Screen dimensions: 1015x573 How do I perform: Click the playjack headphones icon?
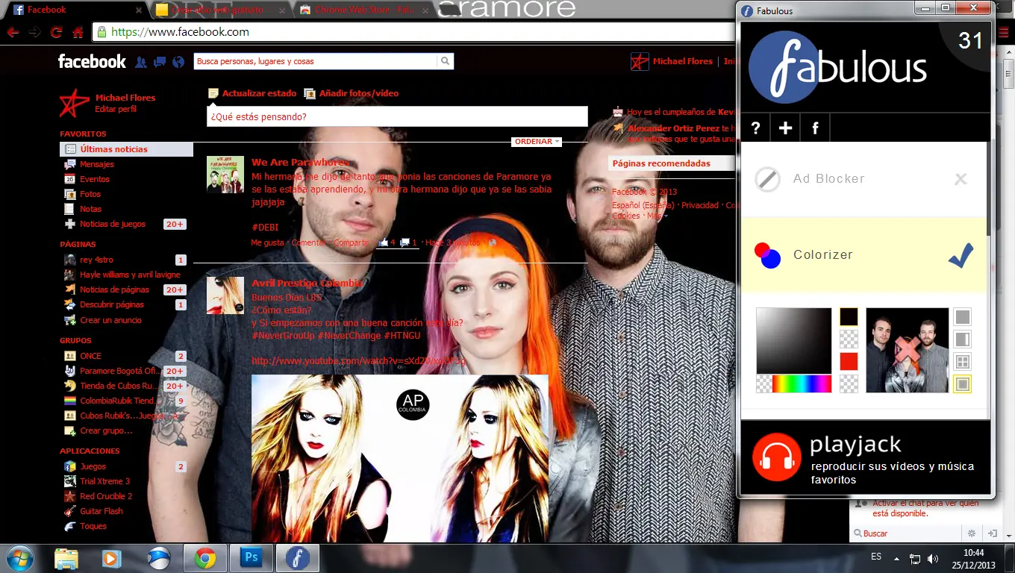776,457
